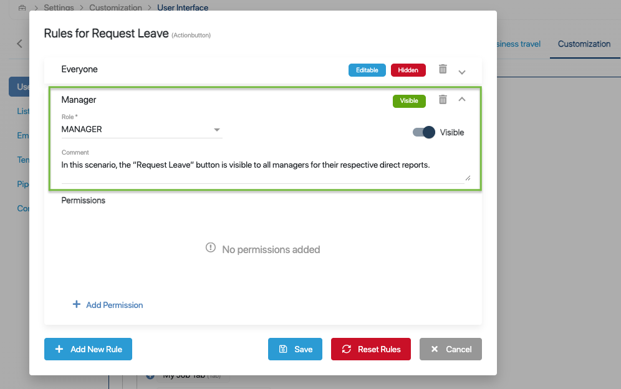Screen dimensions: 621x389
Task: Click the Hidden badge on Everyone rule
Action: tap(408, 70)
